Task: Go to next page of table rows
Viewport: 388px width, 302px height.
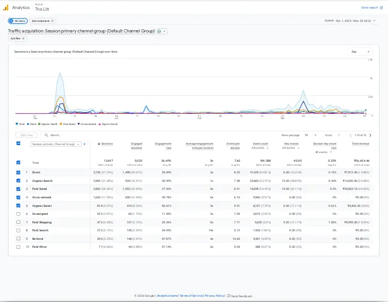Action: click(370, 136)
